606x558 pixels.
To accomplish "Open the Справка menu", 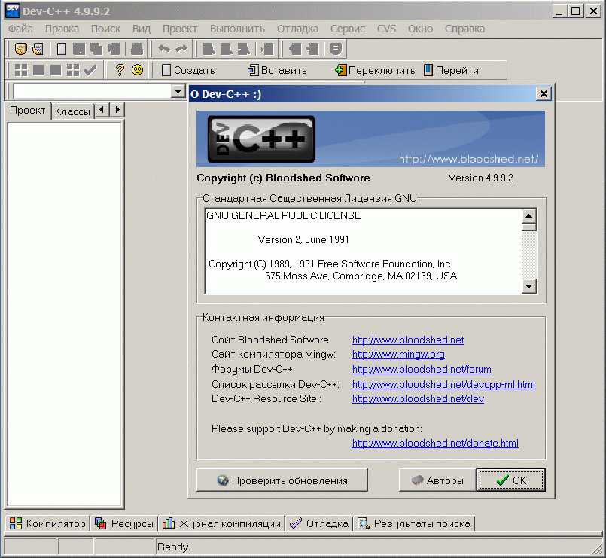I will (464, 29).
